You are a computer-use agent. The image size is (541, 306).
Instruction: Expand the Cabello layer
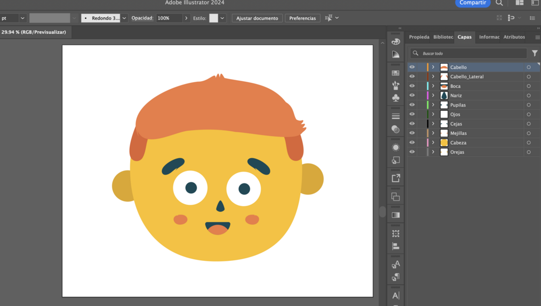tap(433, 67)
